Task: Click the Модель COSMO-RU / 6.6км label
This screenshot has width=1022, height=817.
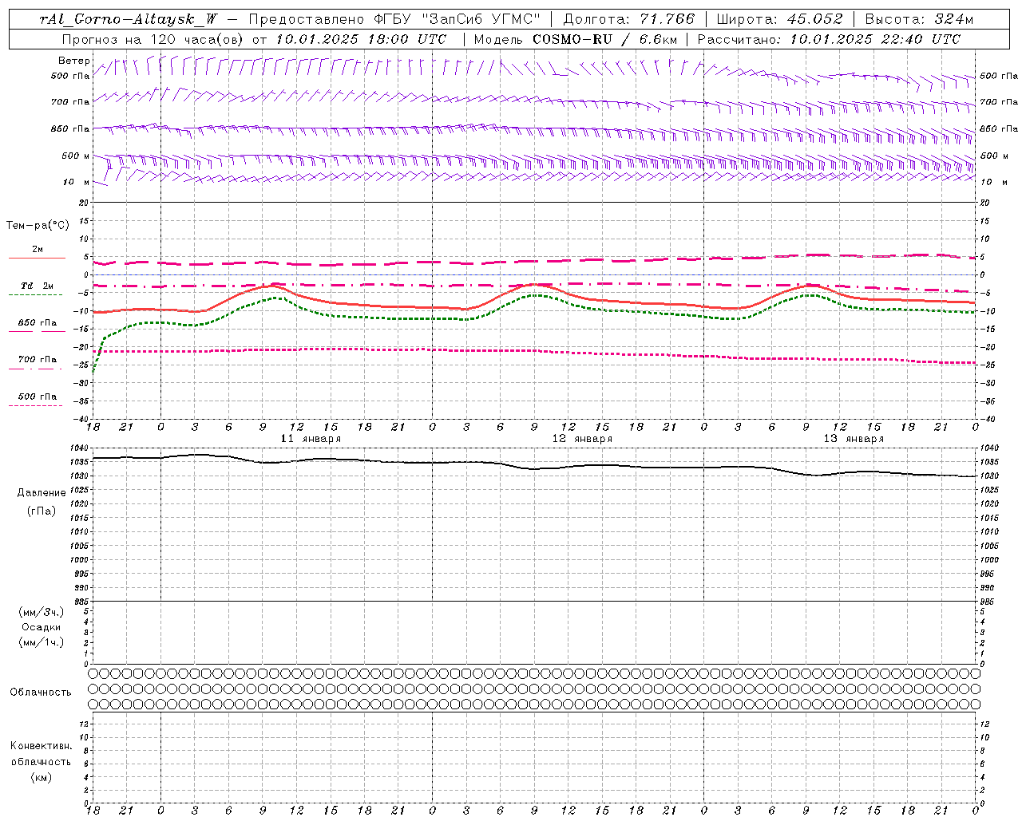Action: [x=575, y=39]
